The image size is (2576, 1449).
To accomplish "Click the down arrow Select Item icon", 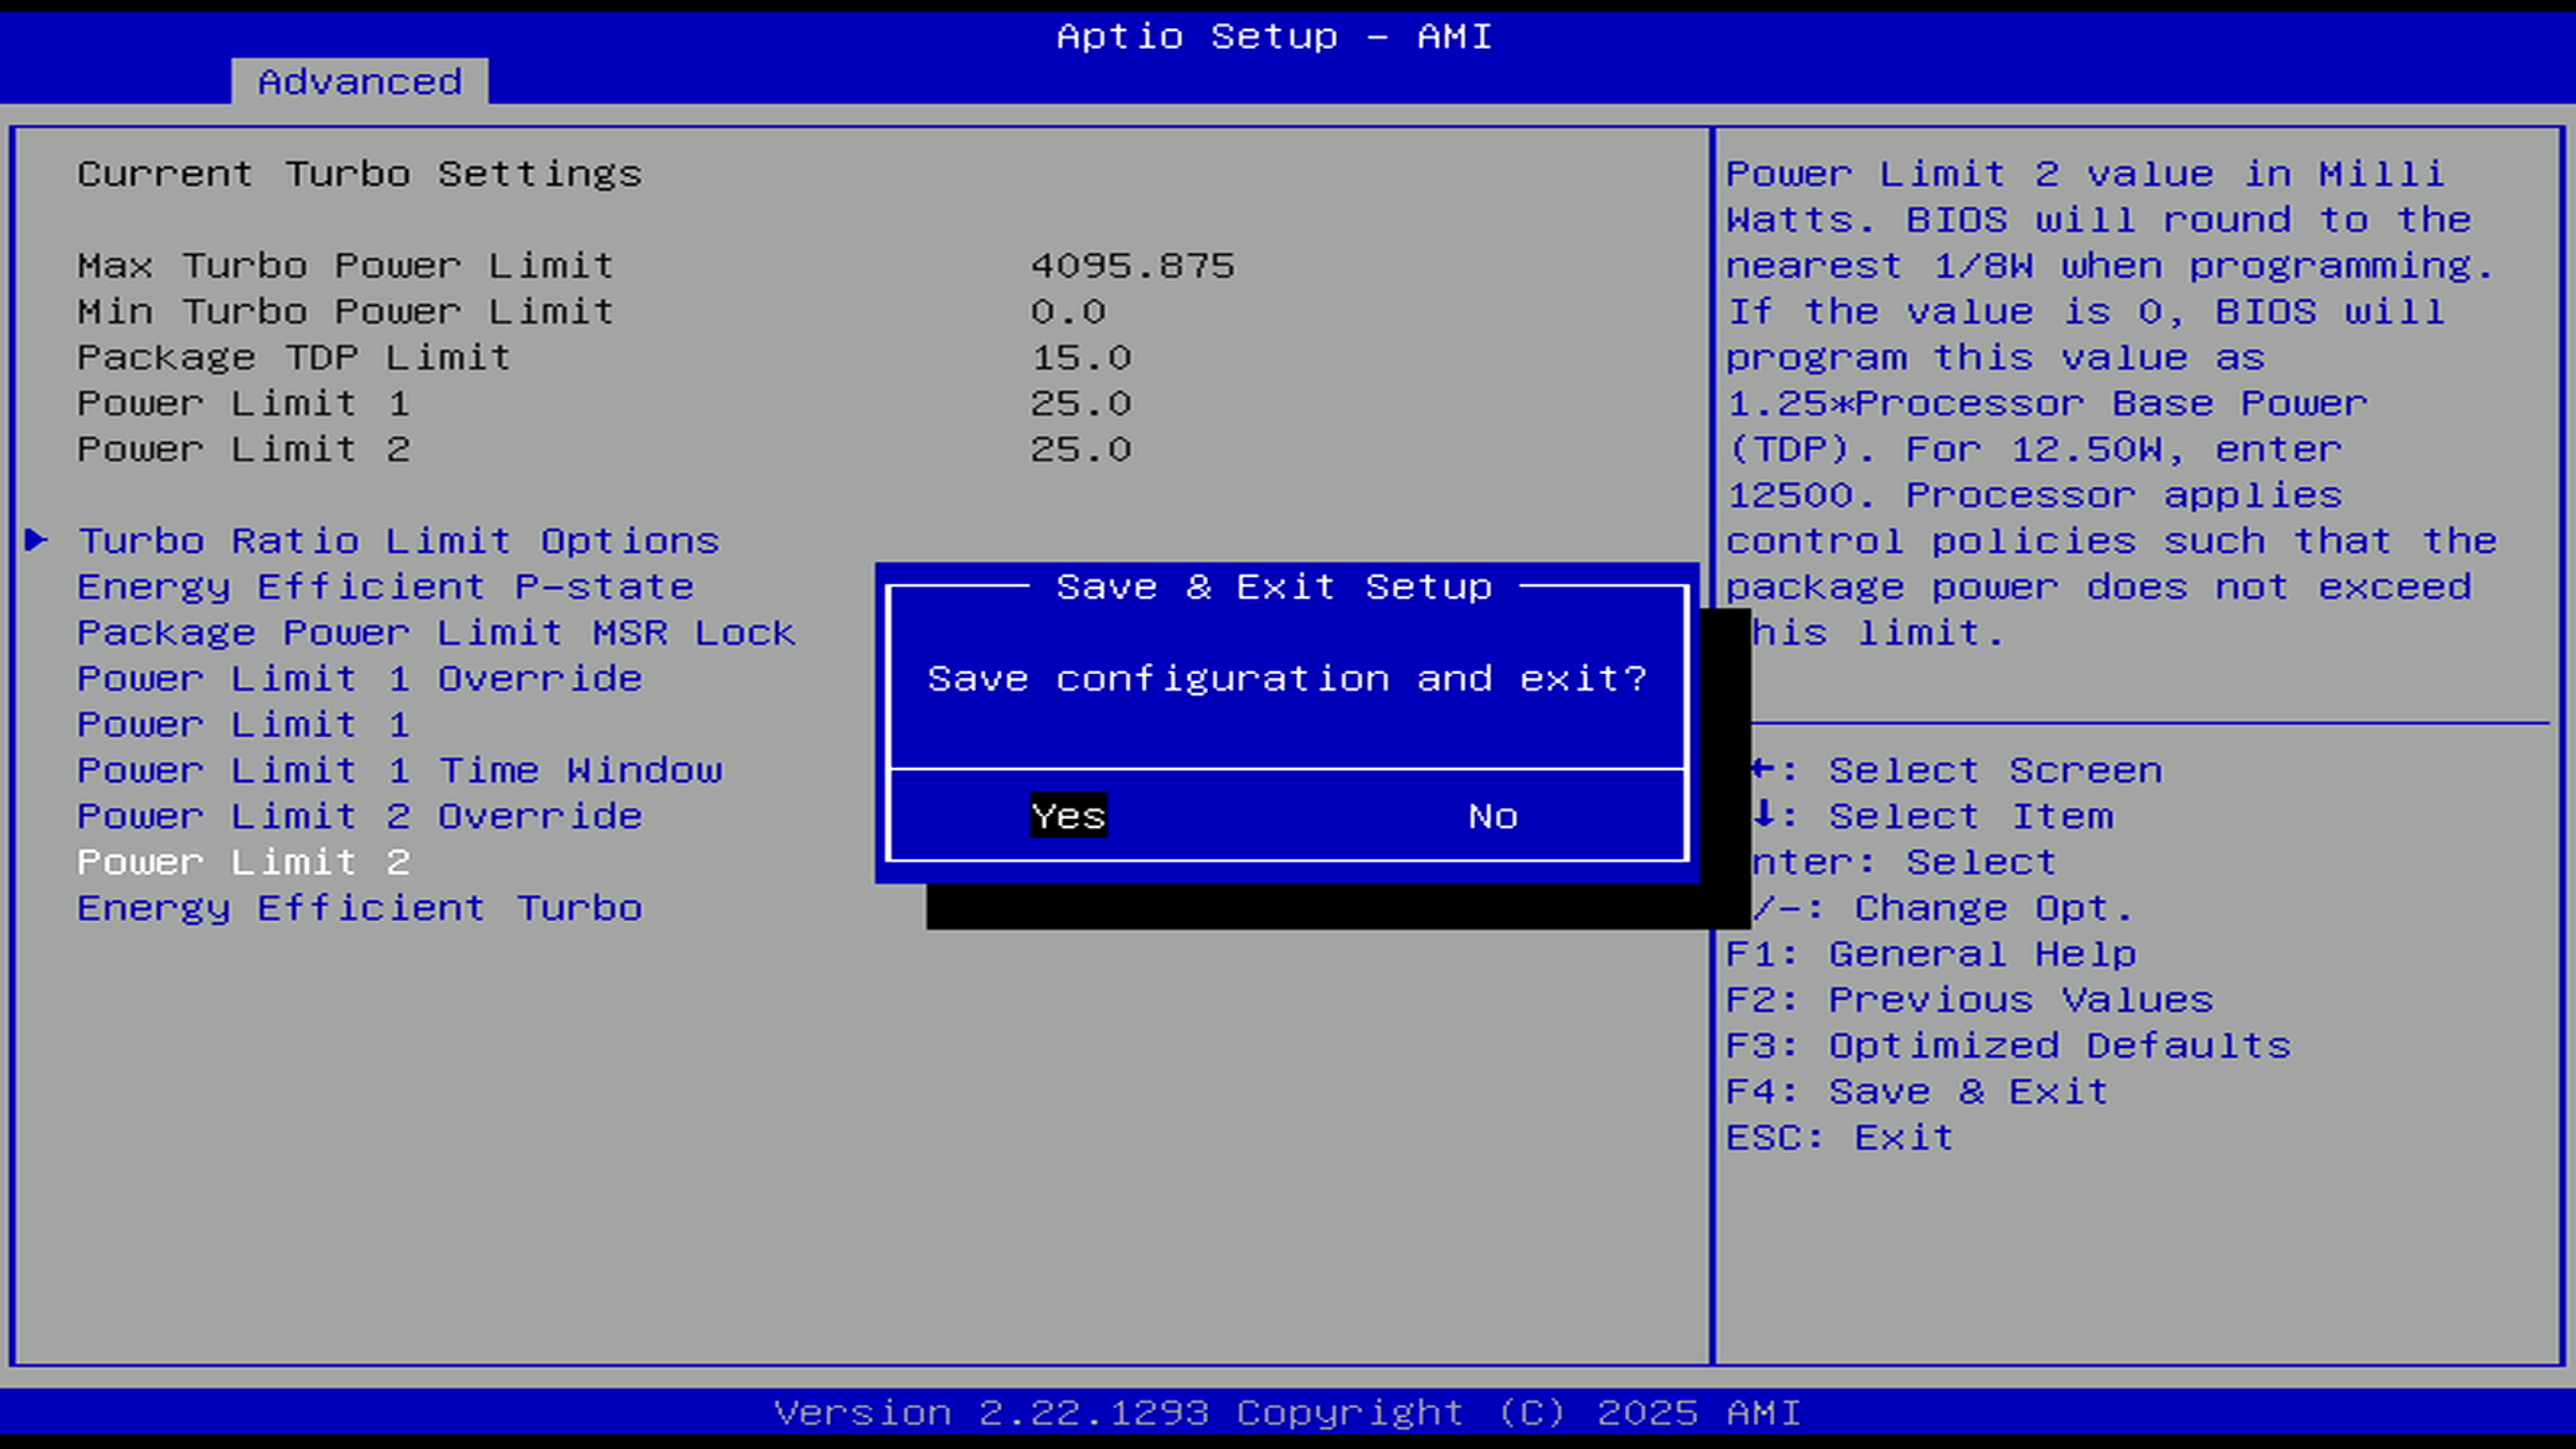I will [1765, 814].
